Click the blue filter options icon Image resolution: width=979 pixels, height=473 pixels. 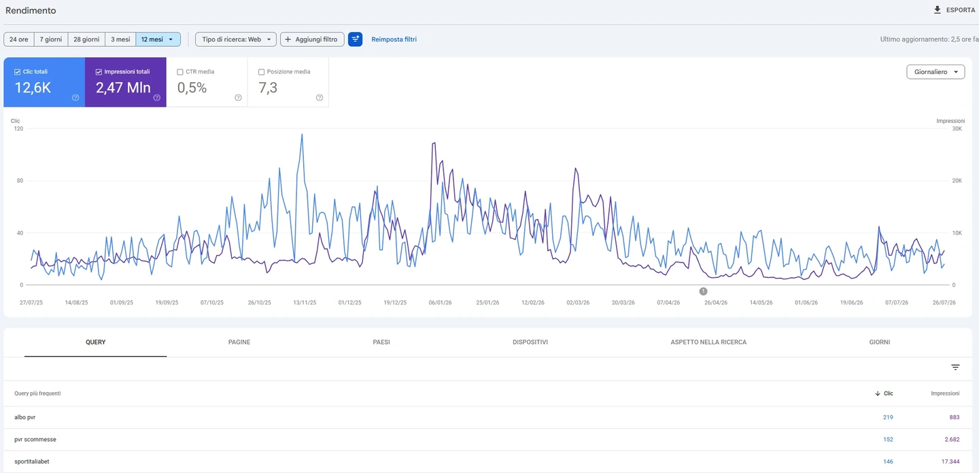(x=355, y=39)
